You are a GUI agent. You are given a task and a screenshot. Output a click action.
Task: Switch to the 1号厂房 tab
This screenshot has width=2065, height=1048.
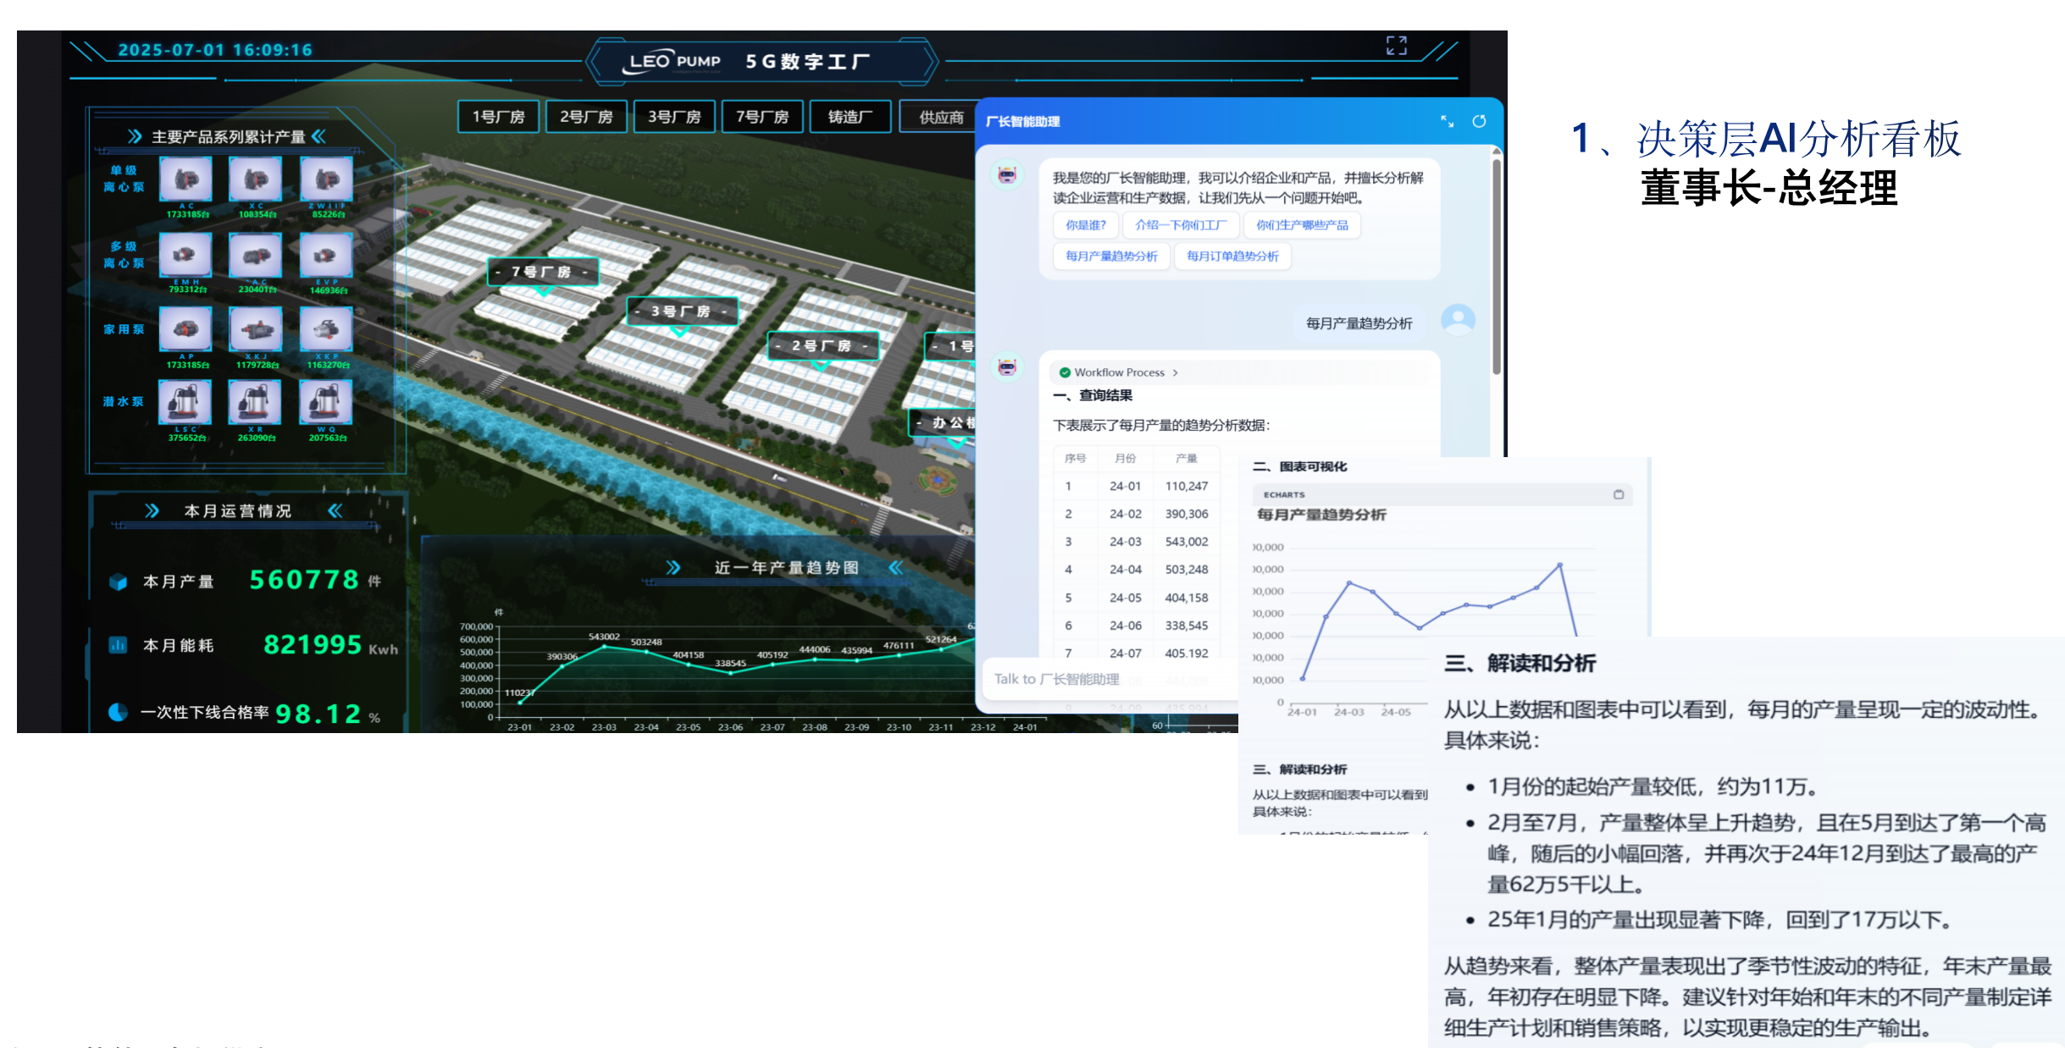click(x=498, y=117)
